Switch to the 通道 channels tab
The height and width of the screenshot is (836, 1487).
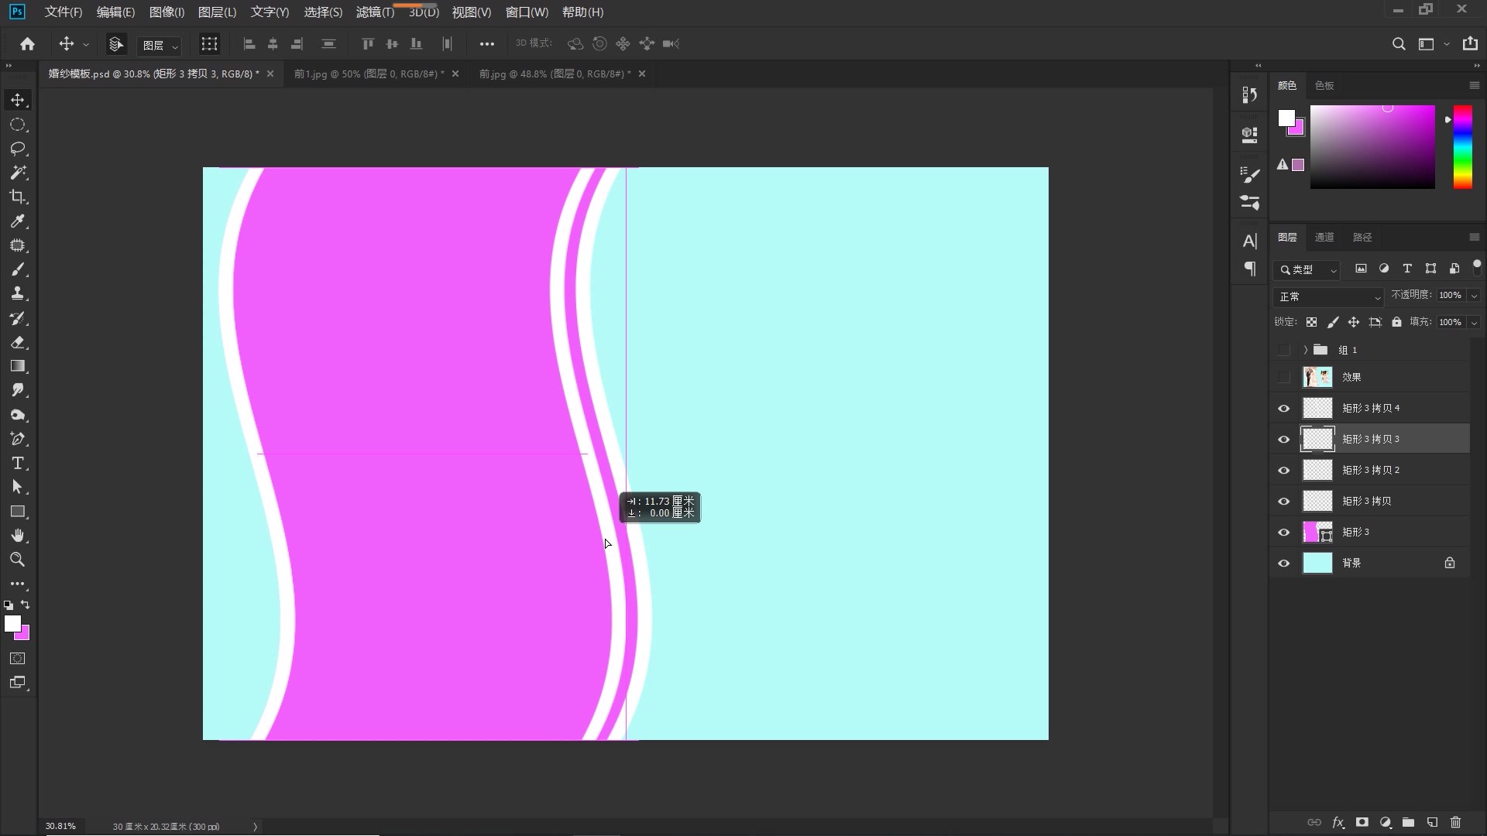pos(1324,237)
